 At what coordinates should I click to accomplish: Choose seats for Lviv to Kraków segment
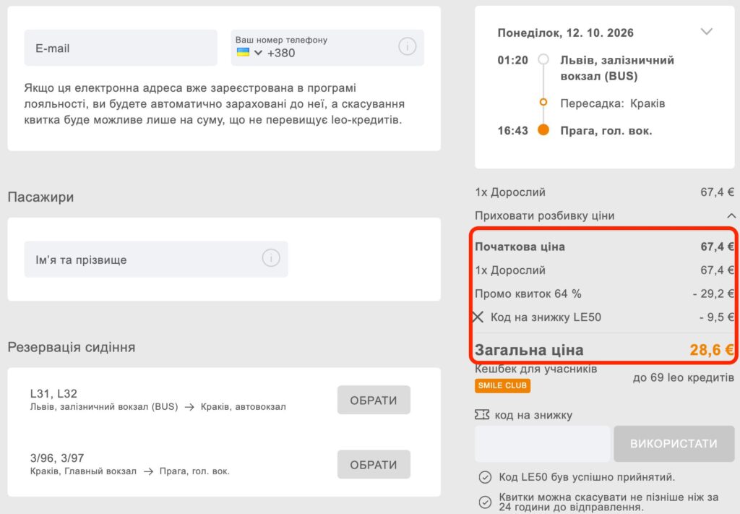(x=374, y=400)
